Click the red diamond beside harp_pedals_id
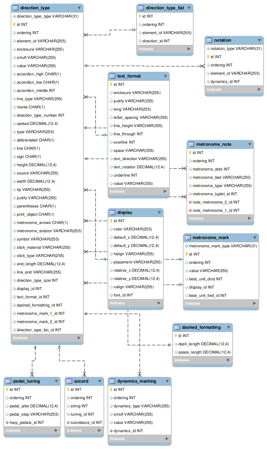 [x=7, y=422]
